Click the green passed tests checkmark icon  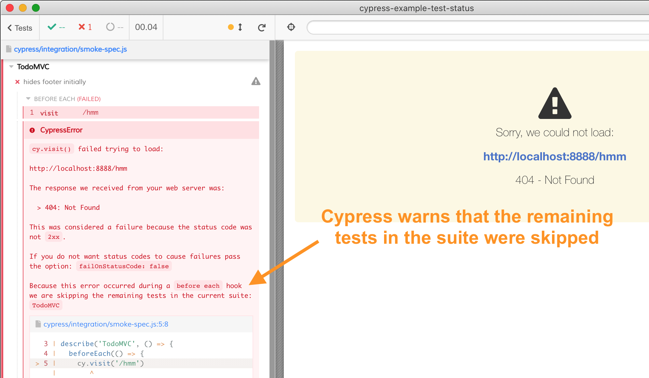pyautogui.click(x=52, y=27)
